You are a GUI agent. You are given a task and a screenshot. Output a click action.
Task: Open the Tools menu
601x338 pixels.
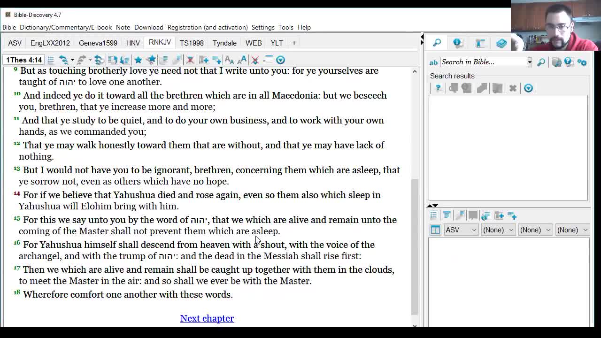285,27
